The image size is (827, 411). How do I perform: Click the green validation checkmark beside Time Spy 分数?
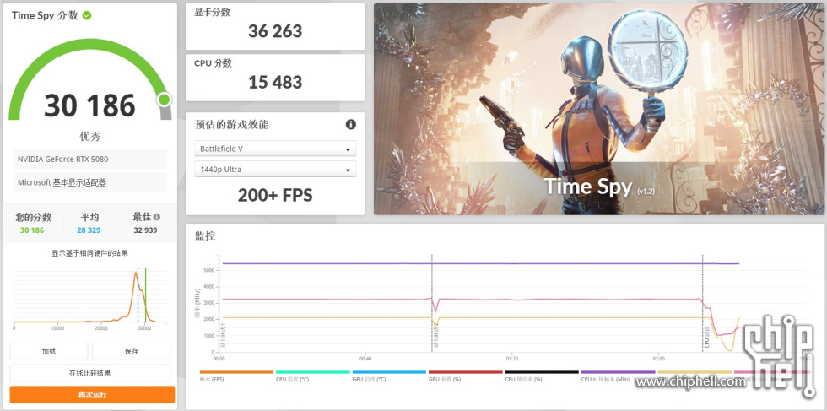(87, 15)
